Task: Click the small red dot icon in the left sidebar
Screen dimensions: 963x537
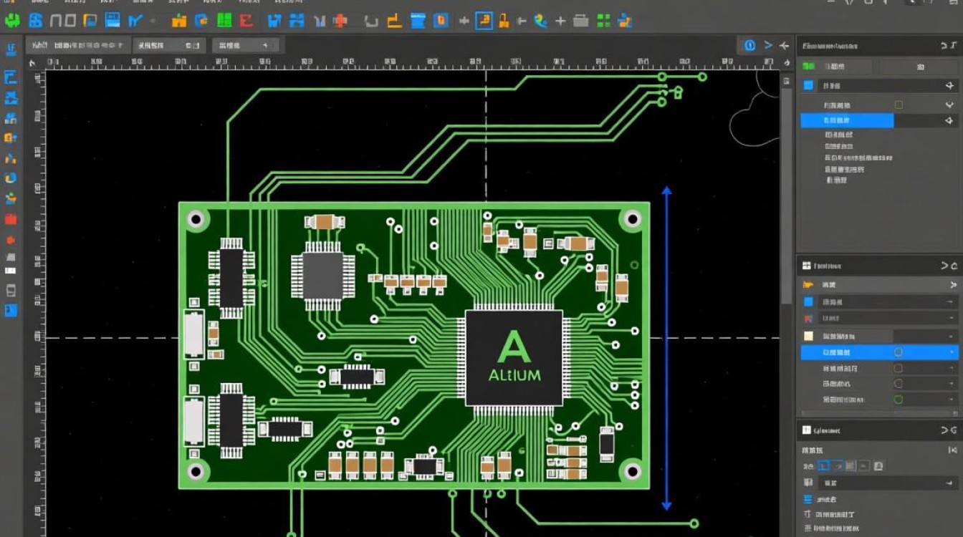Action: click(11, 240)
